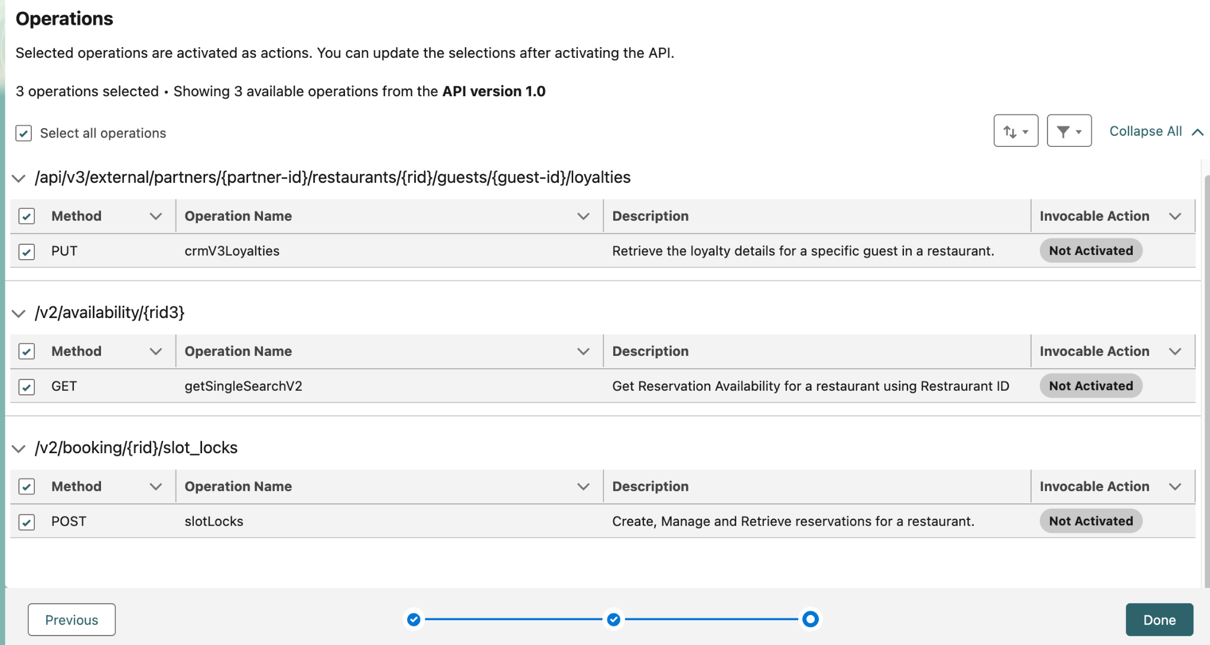Image resolution: width=1210 pixels, height=645 pixels.
Task: Toggle Select all operations checkbox
Action: coord(24,133)
